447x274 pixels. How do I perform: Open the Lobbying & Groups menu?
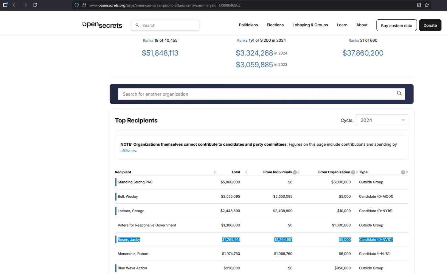tap(310, 25)
